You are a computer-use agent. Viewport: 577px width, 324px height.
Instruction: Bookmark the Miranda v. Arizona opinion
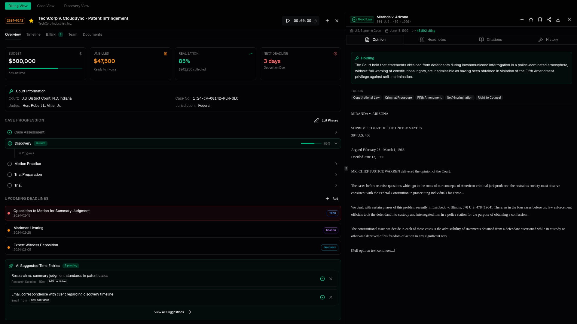pos(540,19)
